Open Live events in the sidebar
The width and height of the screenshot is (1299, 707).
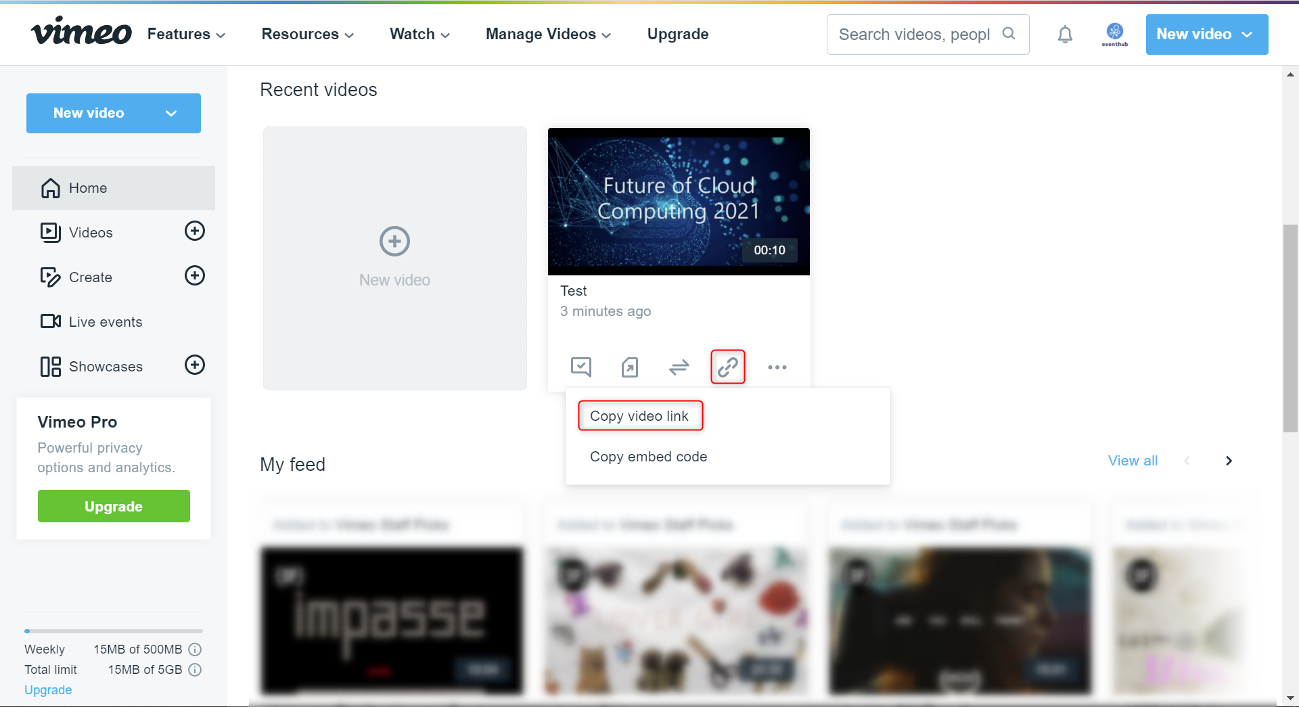click(x=106, y=322)
